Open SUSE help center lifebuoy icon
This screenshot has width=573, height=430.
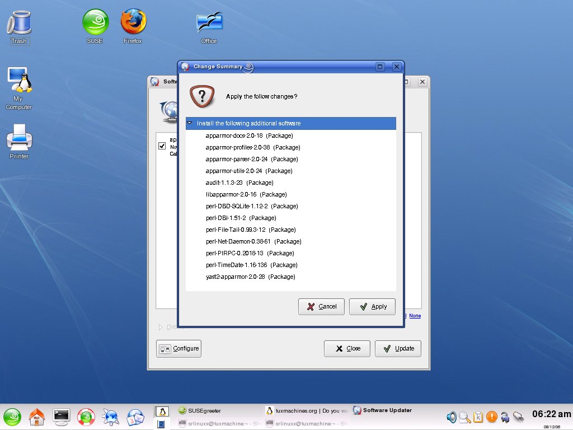pos(86,417)
